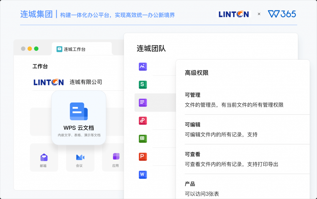Click the 连城集团 header title
Viewport: 317px width, 199px height.
[x=37, y=14]
